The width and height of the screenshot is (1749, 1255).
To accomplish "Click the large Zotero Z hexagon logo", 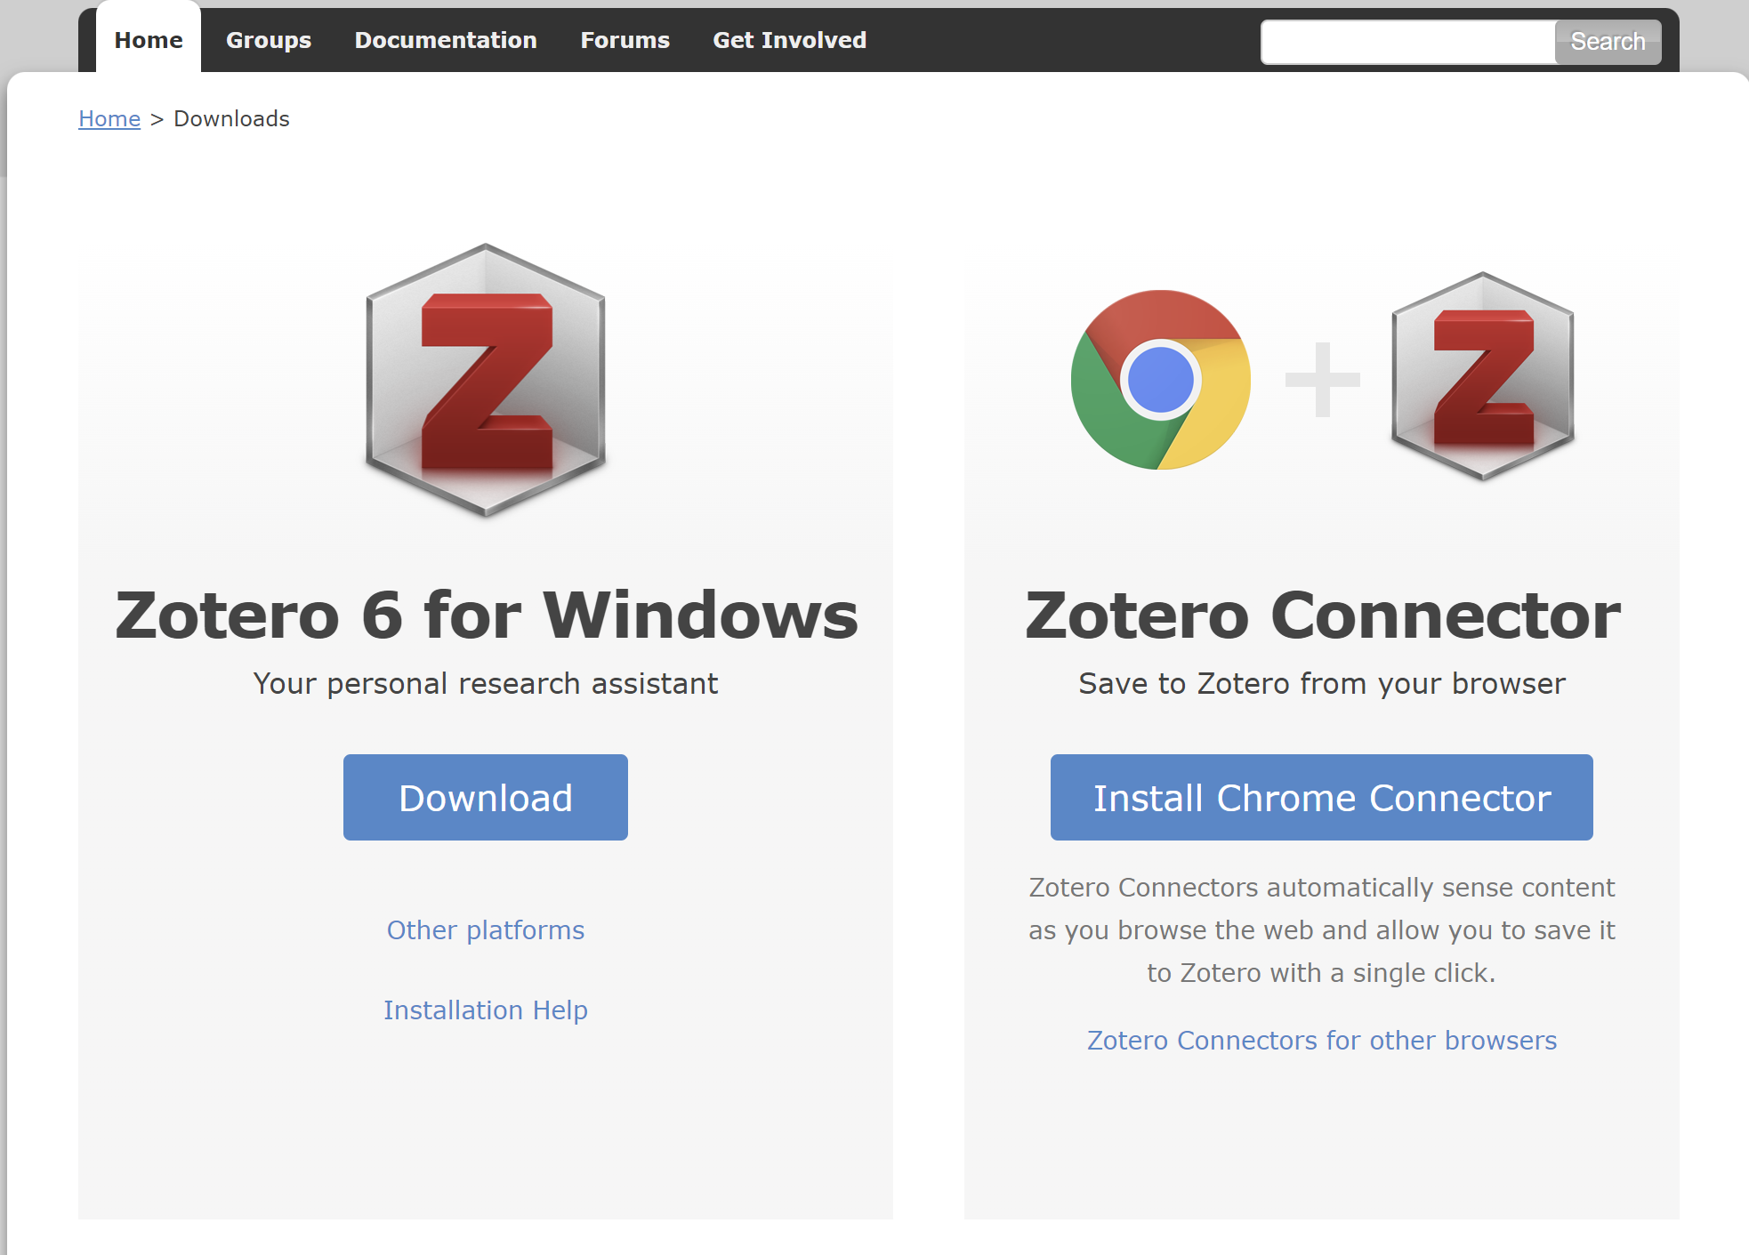I will pyautogui.click(x=486, y=380).
